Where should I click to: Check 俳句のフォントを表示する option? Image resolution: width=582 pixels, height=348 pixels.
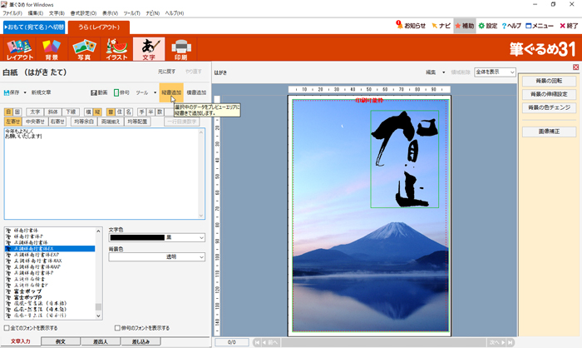pyautogui.click(x=117, y=328)
